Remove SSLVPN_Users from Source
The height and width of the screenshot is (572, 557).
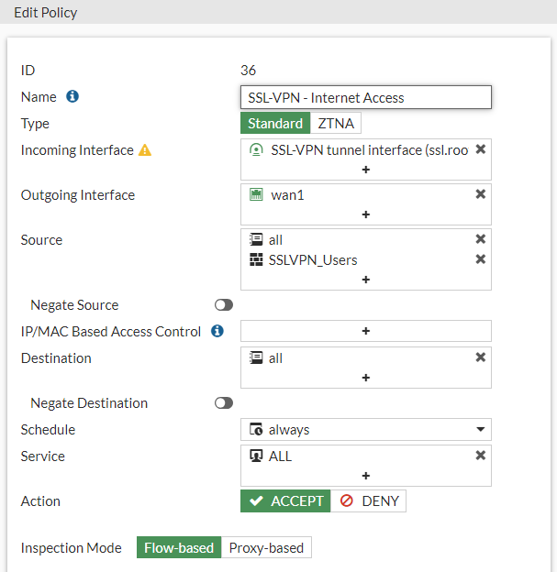[x=480, y=259]
